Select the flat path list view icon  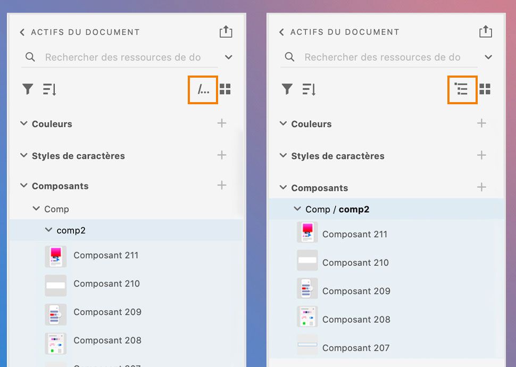point(203,89)
